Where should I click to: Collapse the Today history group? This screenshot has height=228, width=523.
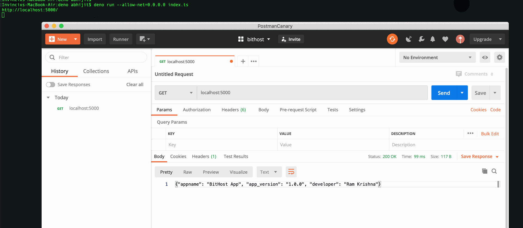(x=48, y=98)
